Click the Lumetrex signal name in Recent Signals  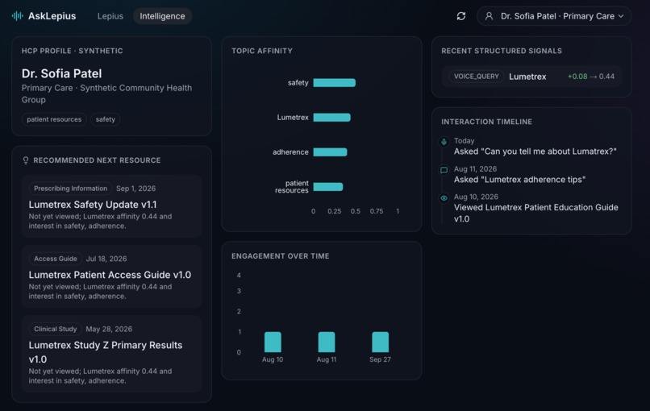tap(527, 77)
